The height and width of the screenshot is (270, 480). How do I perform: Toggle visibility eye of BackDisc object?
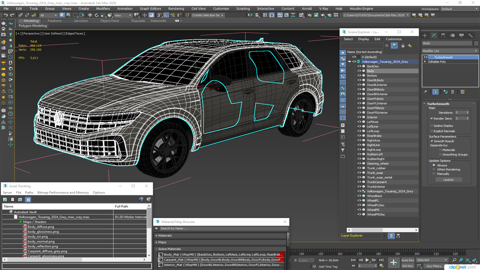tap(359, 66)
